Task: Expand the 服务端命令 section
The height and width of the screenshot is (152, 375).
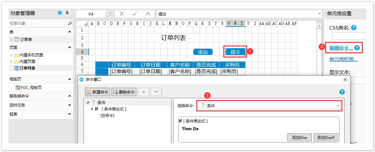Action: click(x=69, y=96)
